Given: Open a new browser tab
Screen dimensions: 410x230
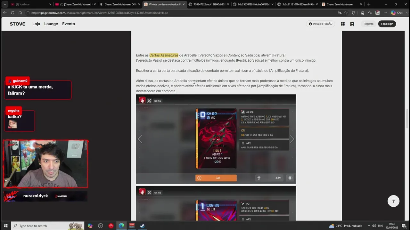Looking at the screenshot, I should 369,4.
